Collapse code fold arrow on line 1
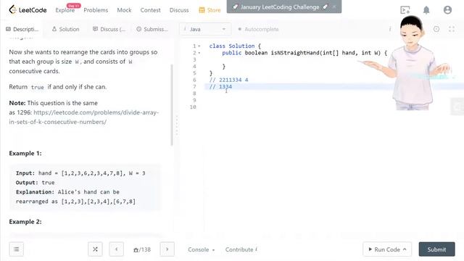Viewport: 464px width, 261px height. point(199,46)
